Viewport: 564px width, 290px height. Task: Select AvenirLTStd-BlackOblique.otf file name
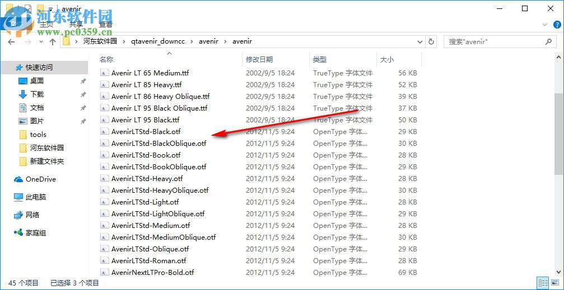[159, 144]
